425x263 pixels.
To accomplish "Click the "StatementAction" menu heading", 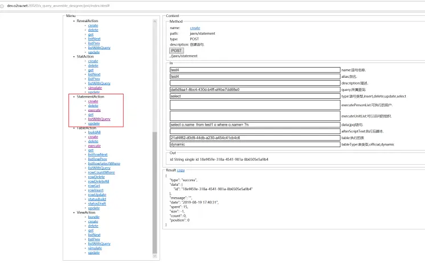I will [90, 97].
